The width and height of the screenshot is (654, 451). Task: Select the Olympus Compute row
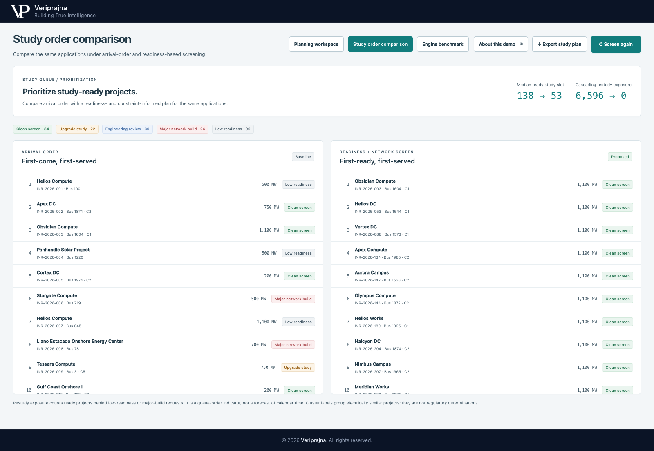(486, 299)
